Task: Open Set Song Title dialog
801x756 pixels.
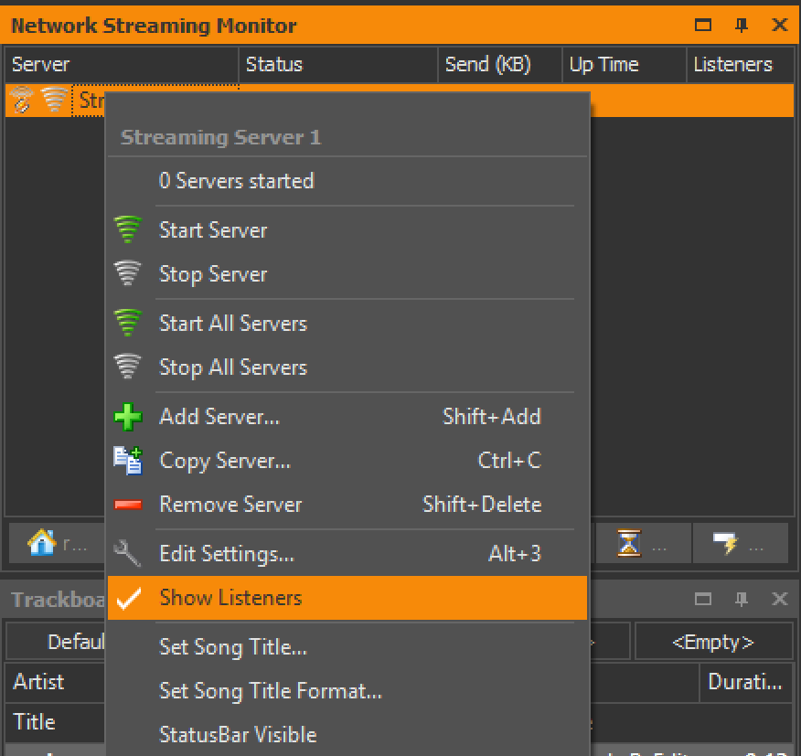Action: click(233, 647)
